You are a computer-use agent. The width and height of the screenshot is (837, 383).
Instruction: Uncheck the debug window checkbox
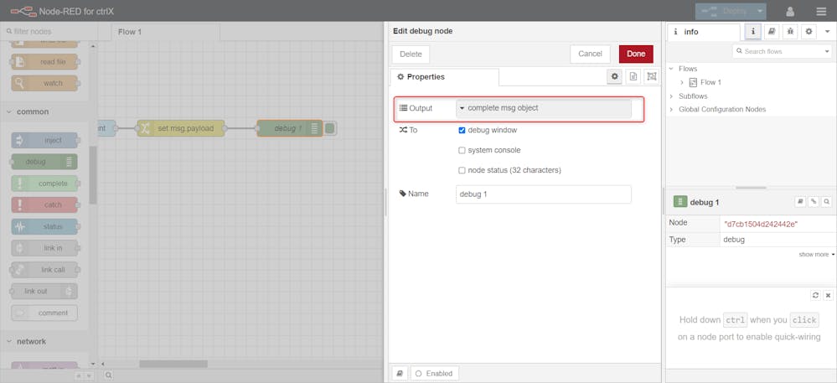[462, 131]
